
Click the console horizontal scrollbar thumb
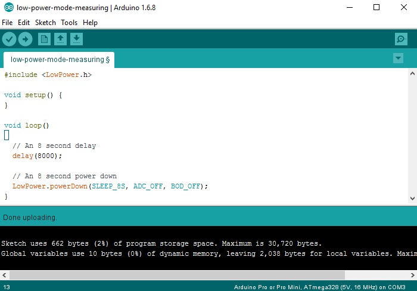(x=177, y=275)
